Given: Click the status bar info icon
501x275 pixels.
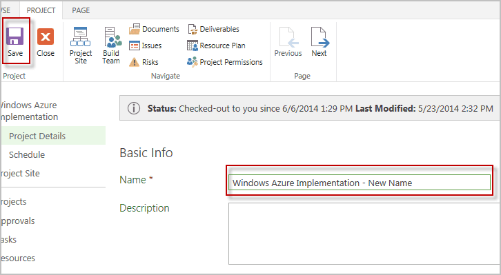Looking at the screenshot, I should [134, 108].
